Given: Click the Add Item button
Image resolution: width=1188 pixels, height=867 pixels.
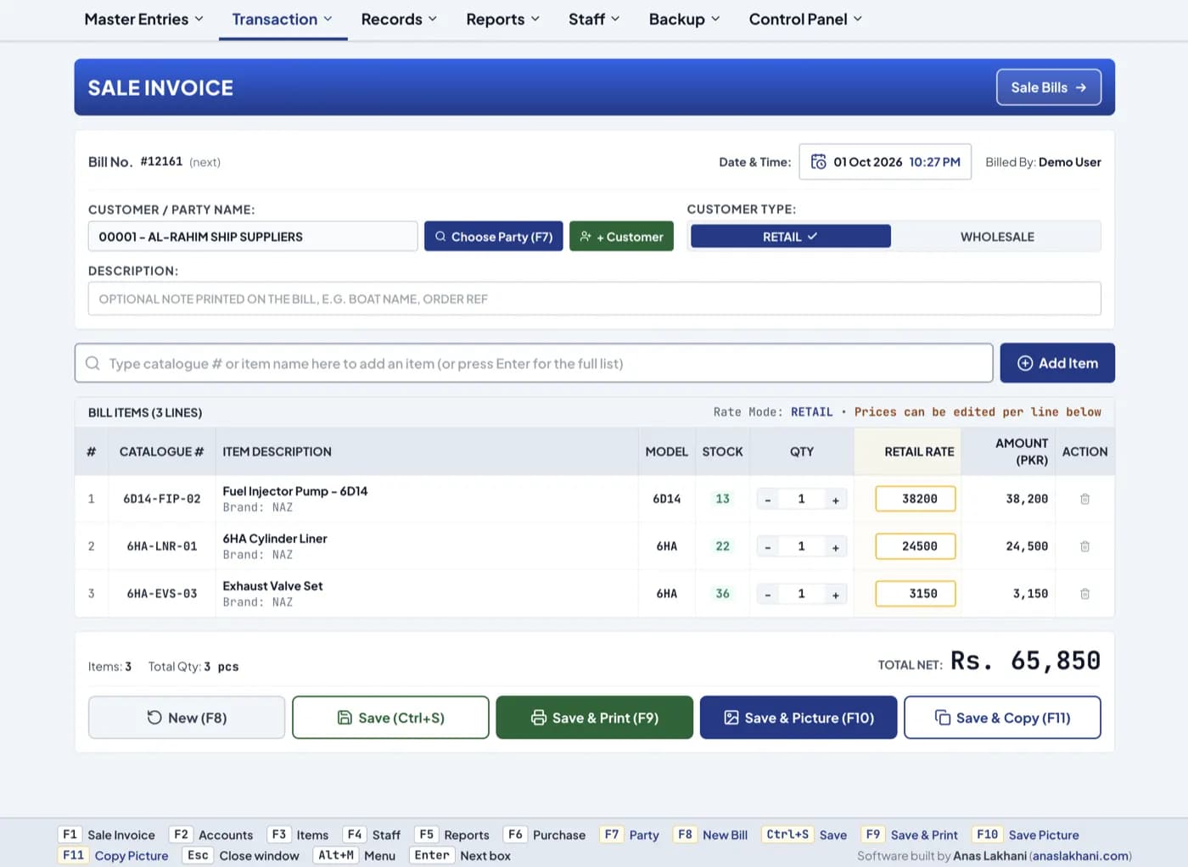Looking at the screenshot, I should [1057, 363].
